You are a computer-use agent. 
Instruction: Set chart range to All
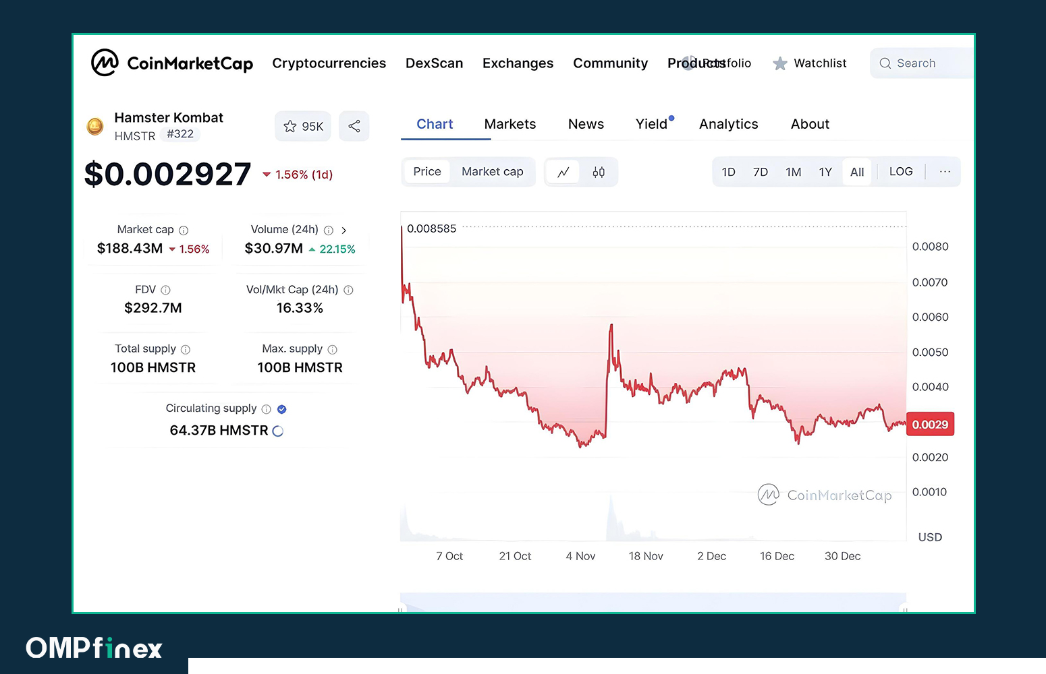857,172
